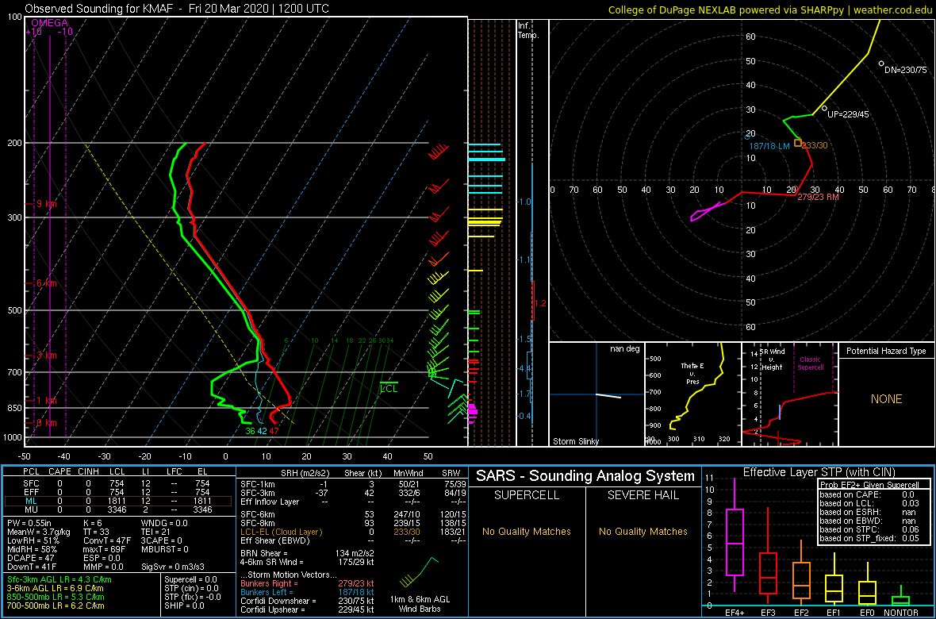Click the NONE hazard type text
Screen dimensions: 936x619
tap(886, 399)
